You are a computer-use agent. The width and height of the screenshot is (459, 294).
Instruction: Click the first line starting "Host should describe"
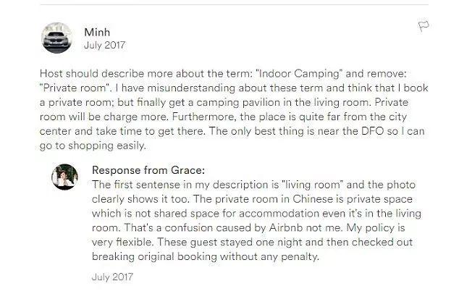pos(223,74)
